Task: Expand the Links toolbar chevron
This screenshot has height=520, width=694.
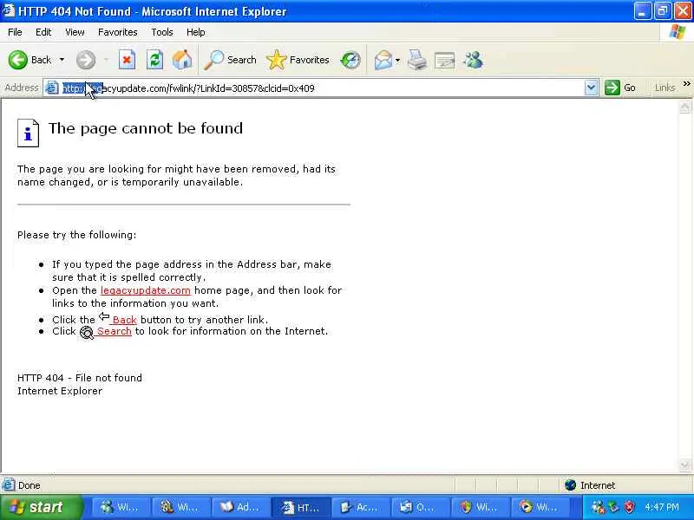Action: [x=686, y=83]
